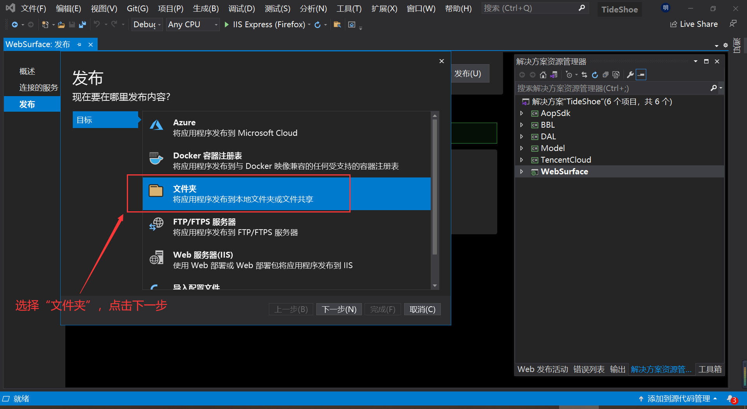747x409 pixels.
Task: Open the Git(G) menu
Action: (x=137, y=9)
